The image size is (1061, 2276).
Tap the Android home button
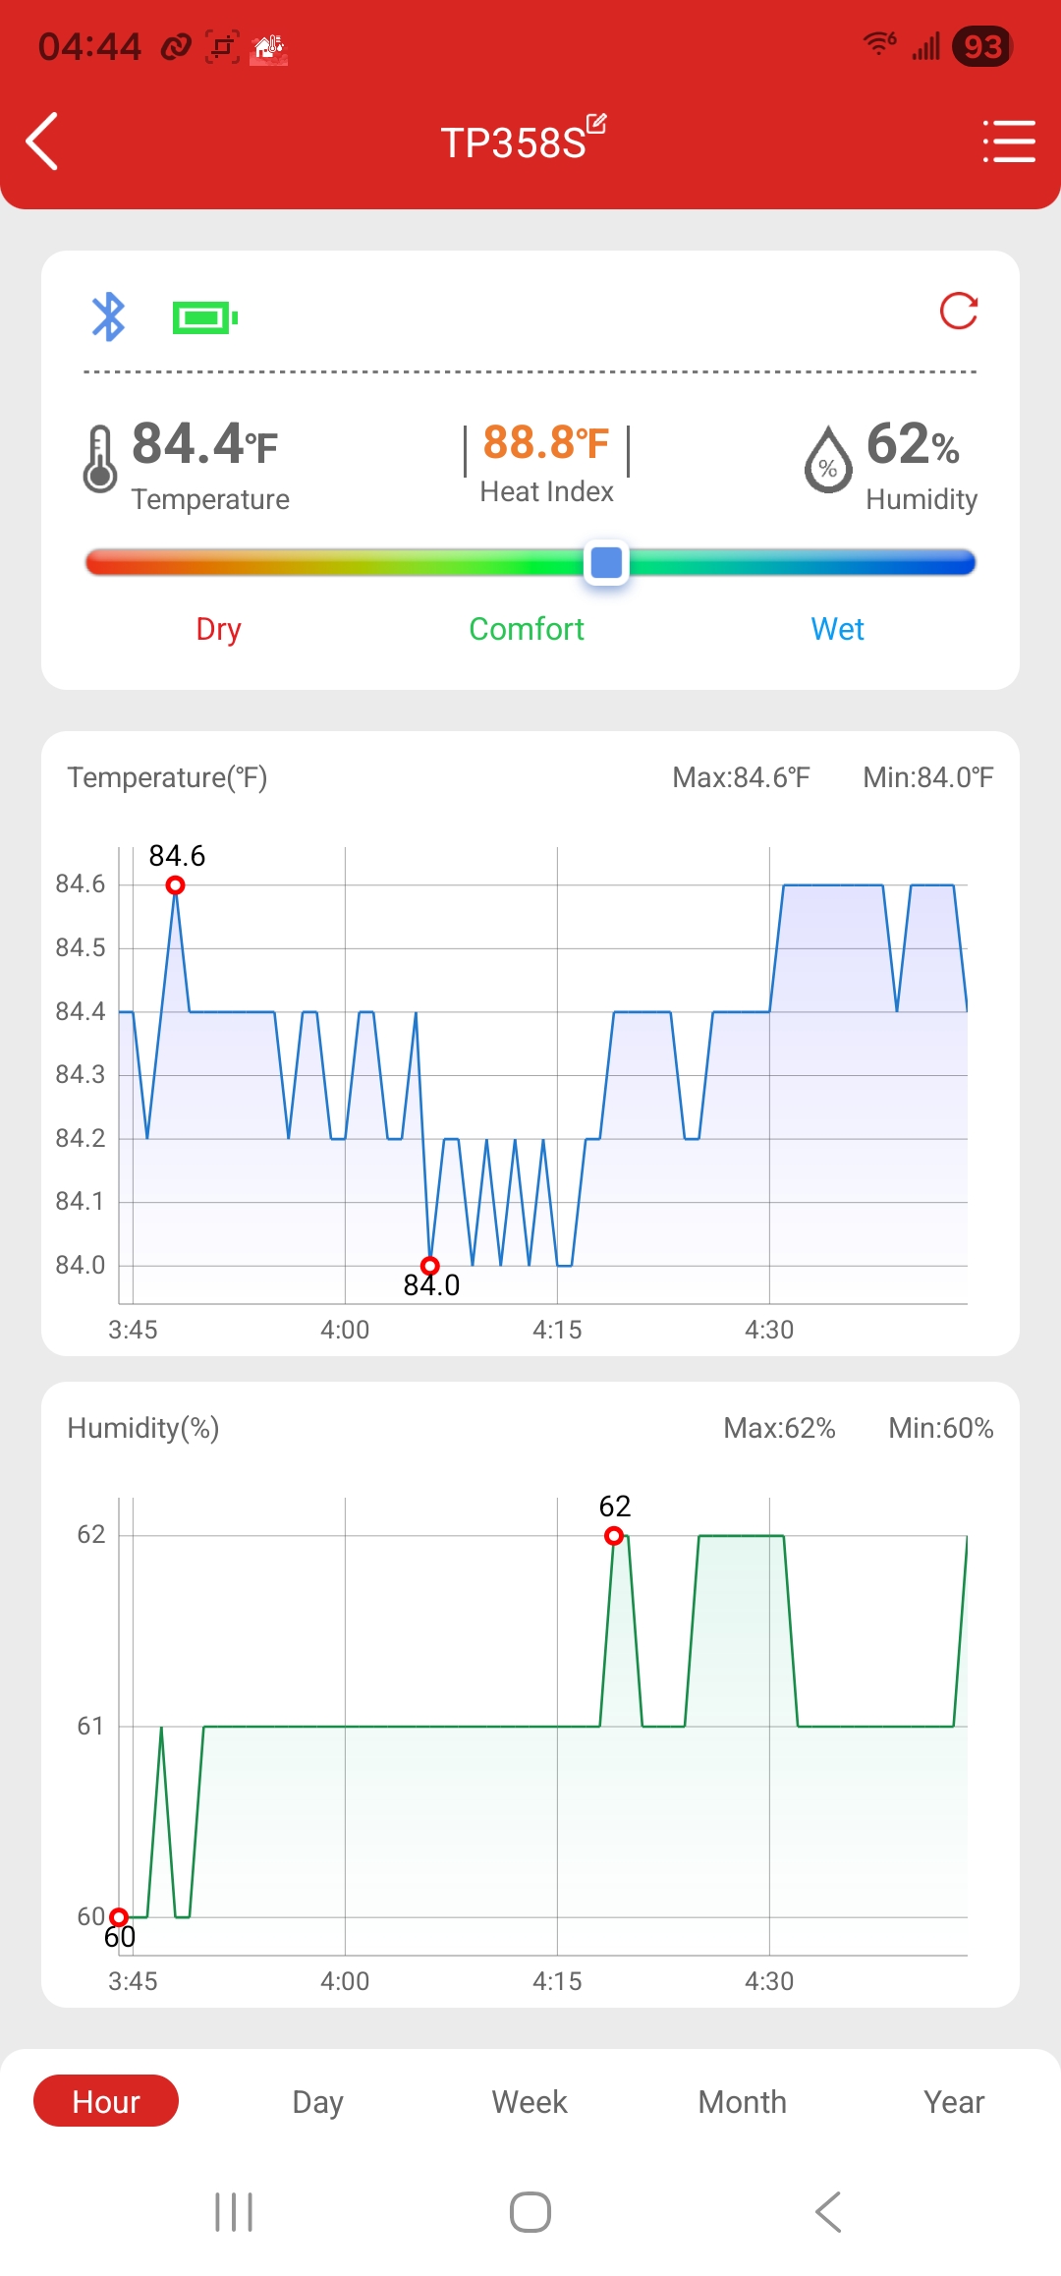(530, 2212)
